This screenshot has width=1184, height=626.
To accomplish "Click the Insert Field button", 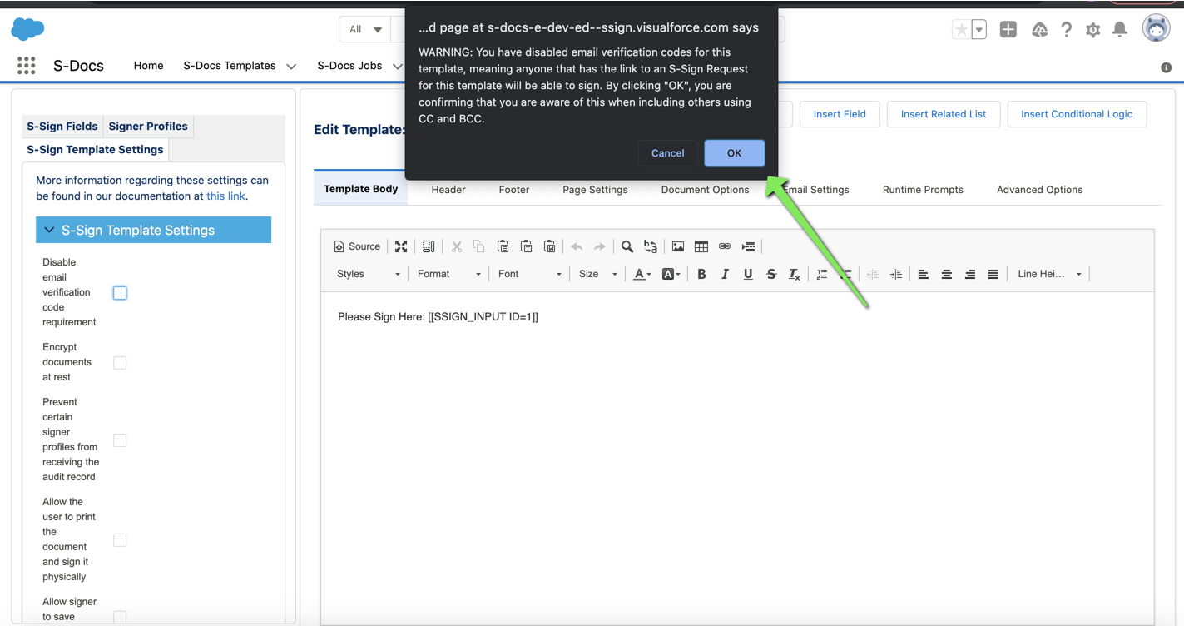I will 840,114.
